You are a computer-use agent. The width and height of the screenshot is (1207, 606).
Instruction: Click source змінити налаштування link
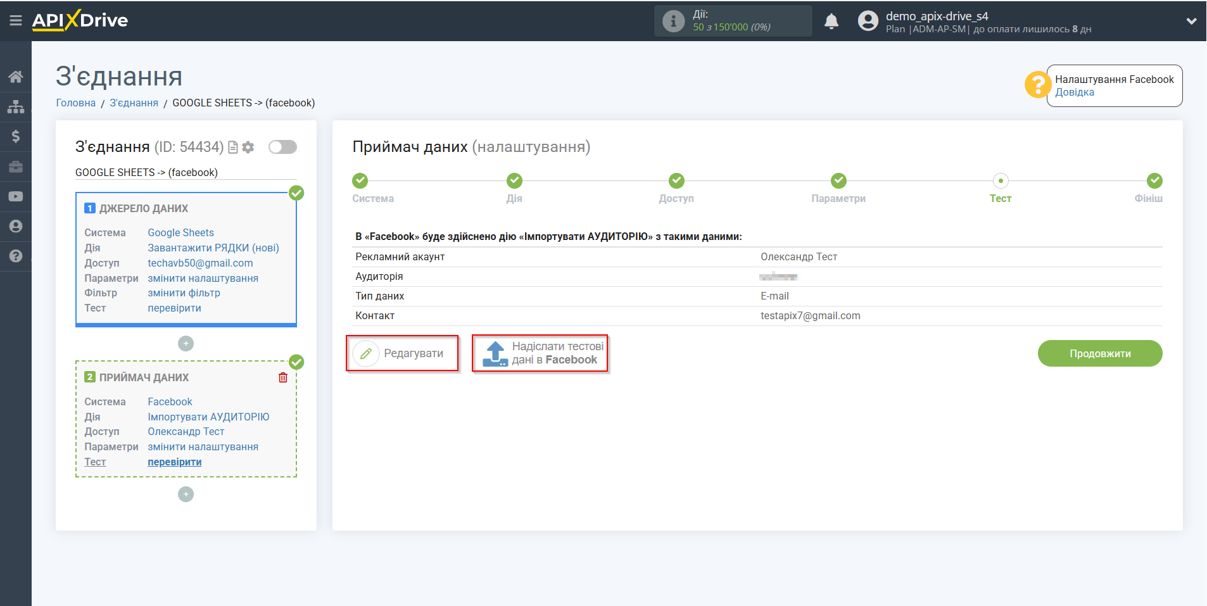203,278
